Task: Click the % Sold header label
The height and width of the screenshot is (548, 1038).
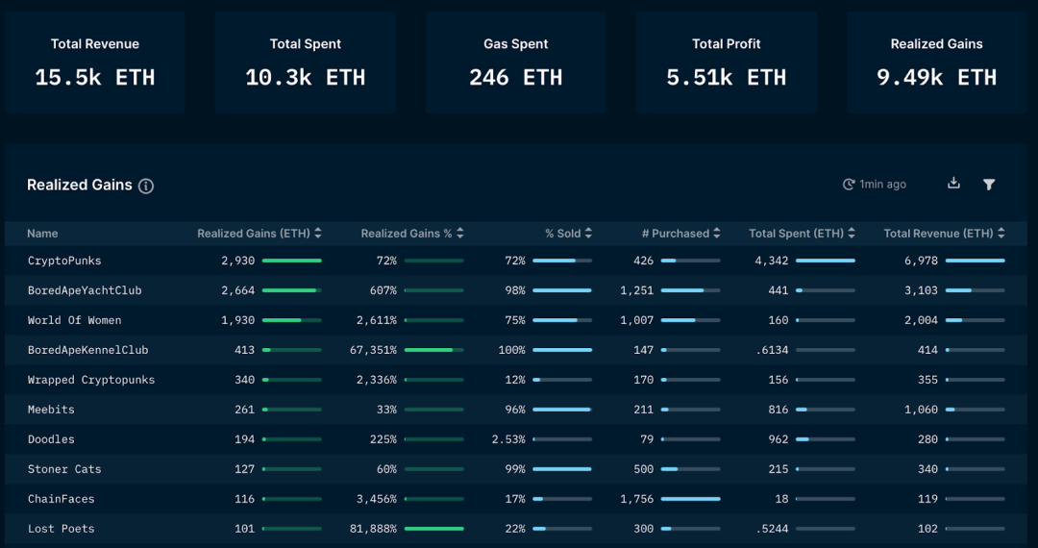Action: coord(562,234)
